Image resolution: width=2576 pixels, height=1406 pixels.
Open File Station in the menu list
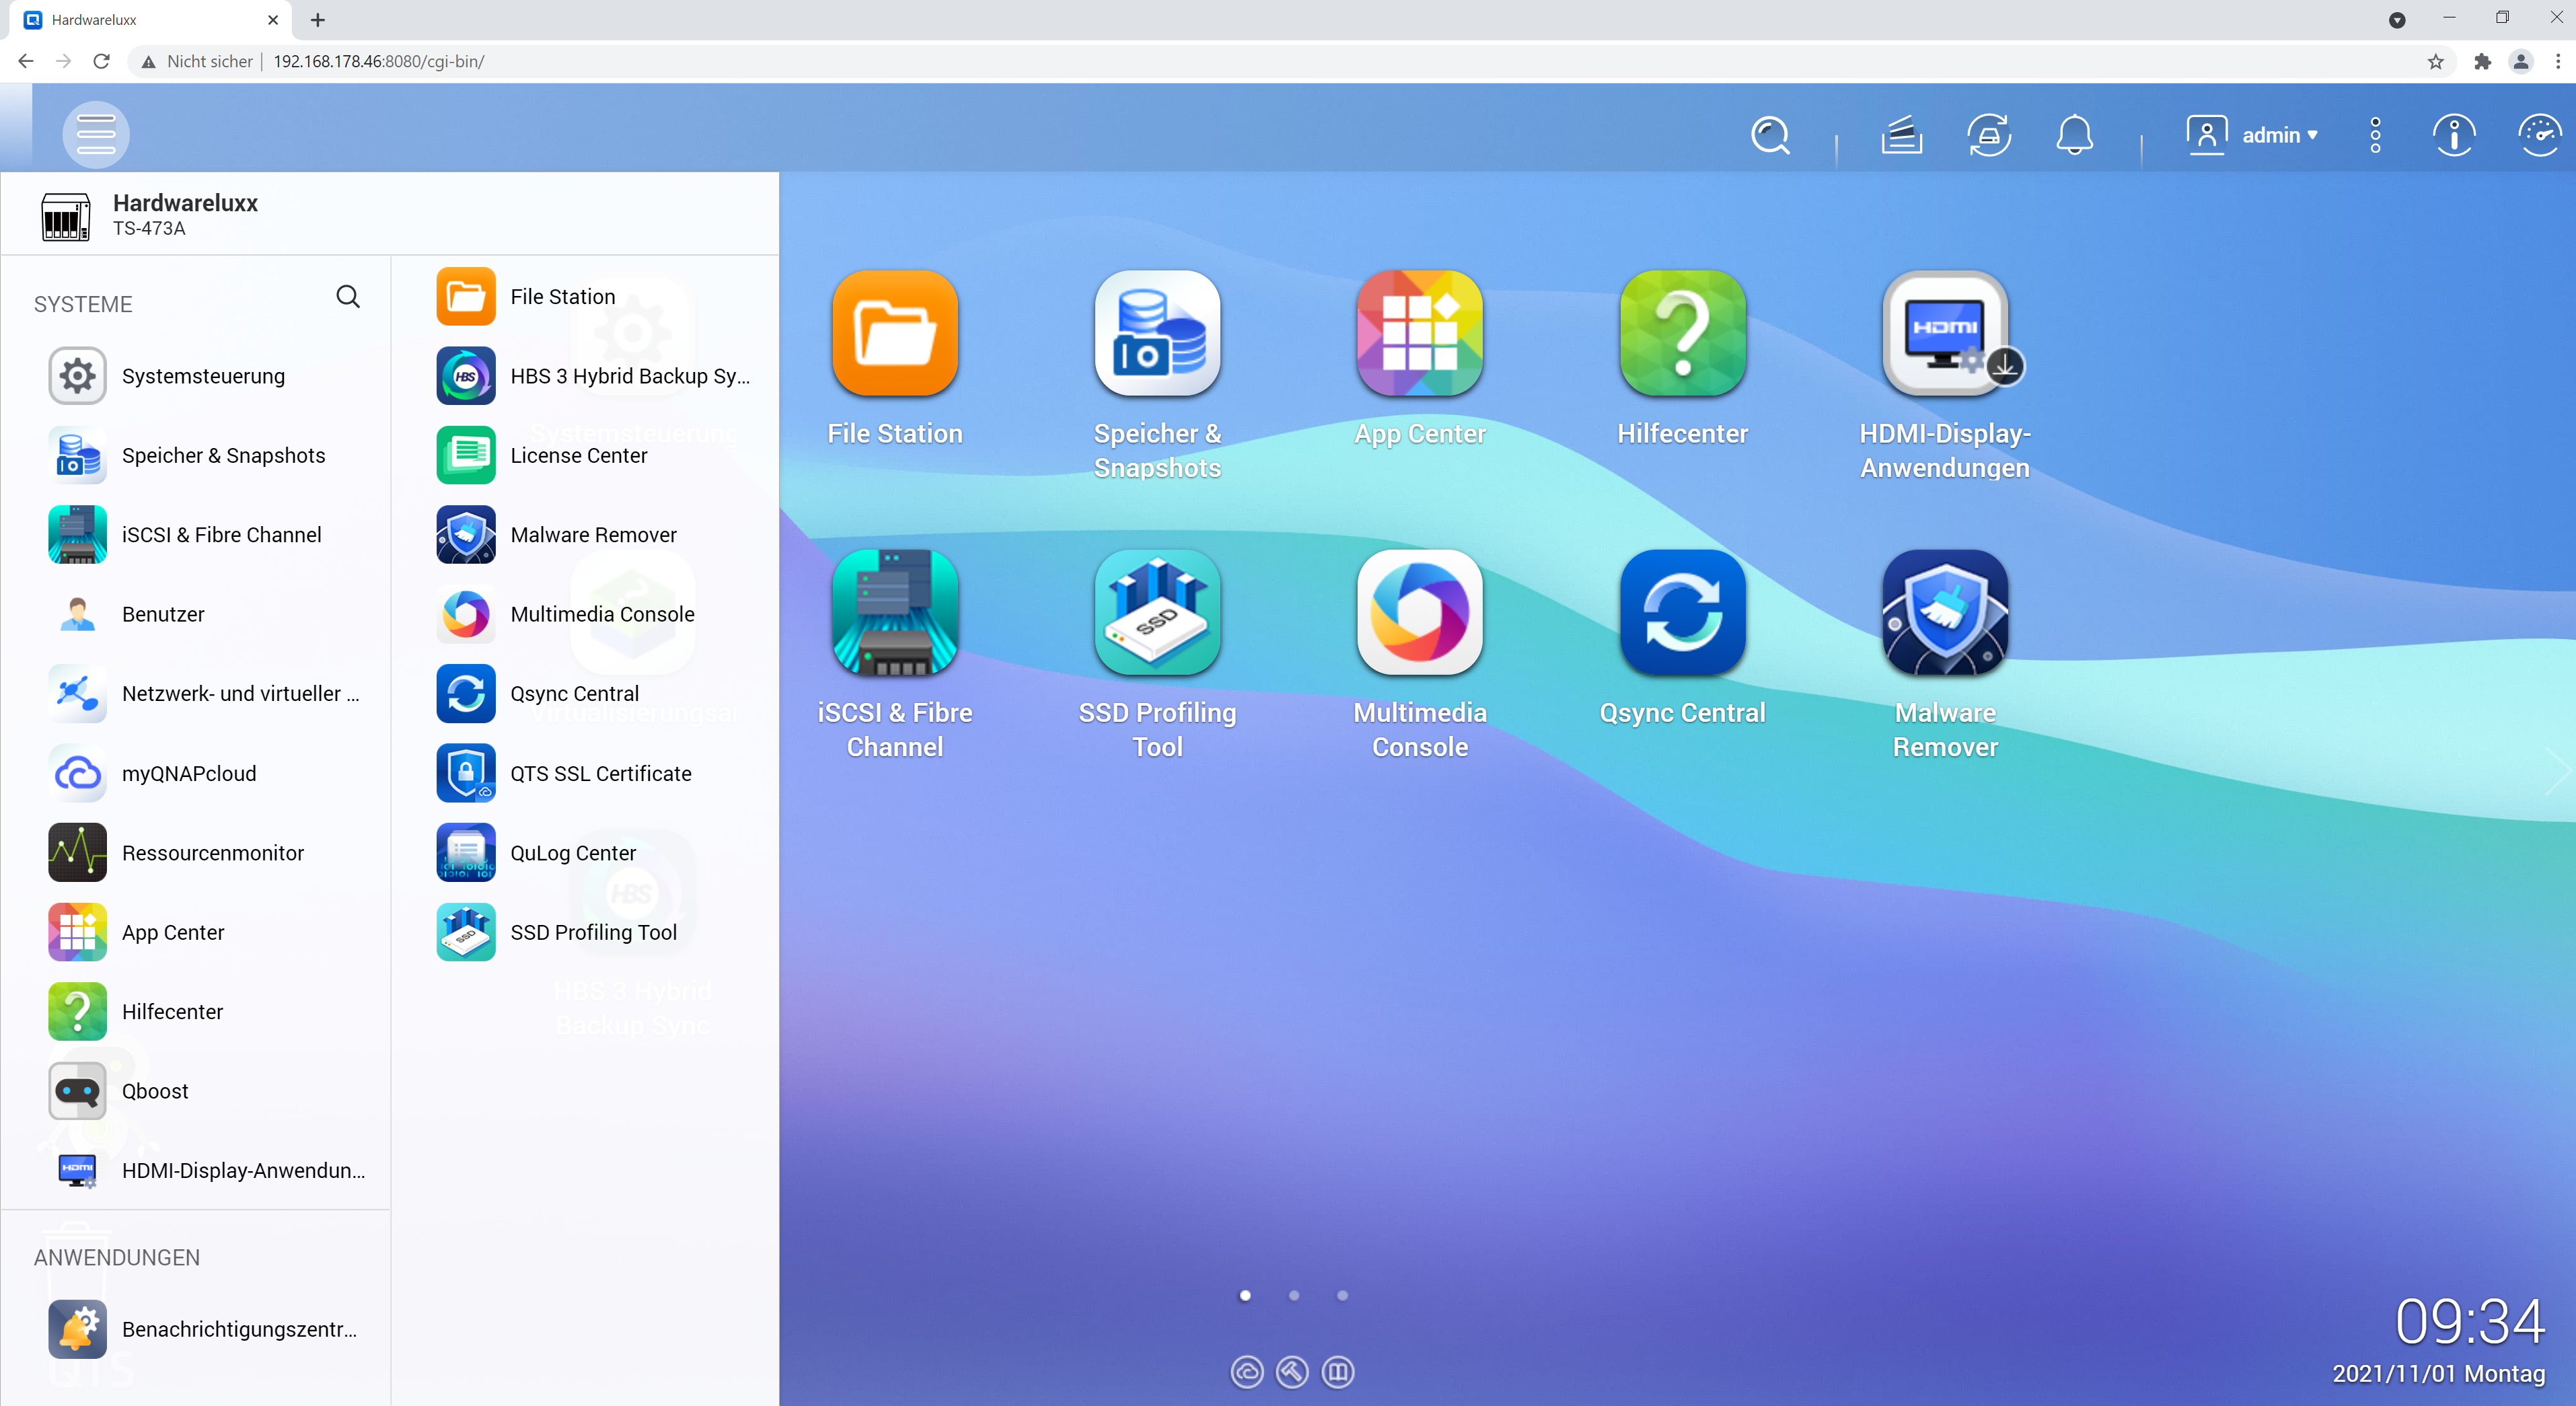[595, 296]
